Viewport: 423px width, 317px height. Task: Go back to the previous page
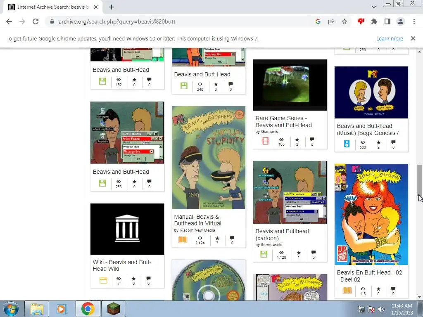coord(9,21)
